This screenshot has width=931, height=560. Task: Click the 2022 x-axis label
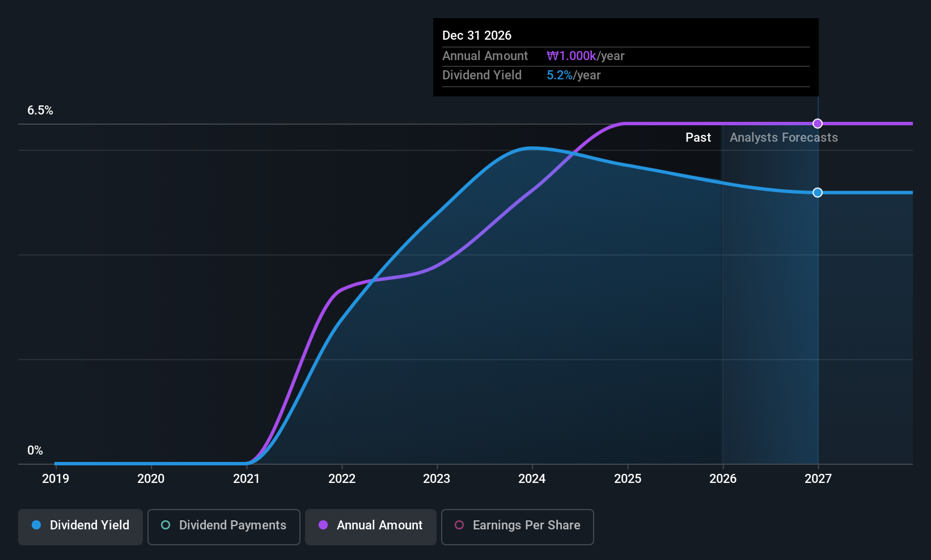point(342,479)
